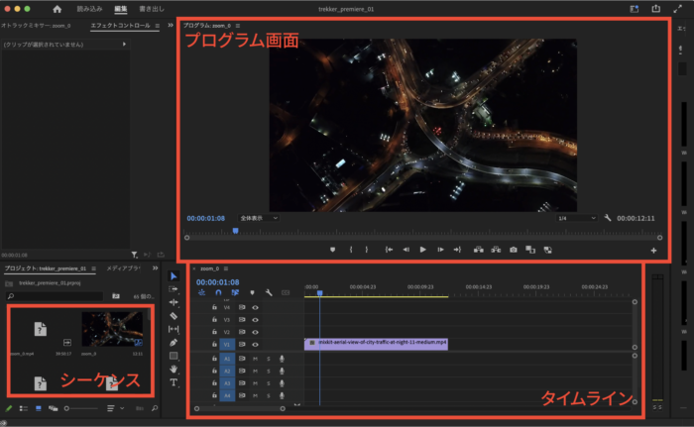Viewport: 694px width, 427px height.
Task: Select the purple mixkit clip on V1
Action: pyautogui.click(x=376, y=344)
